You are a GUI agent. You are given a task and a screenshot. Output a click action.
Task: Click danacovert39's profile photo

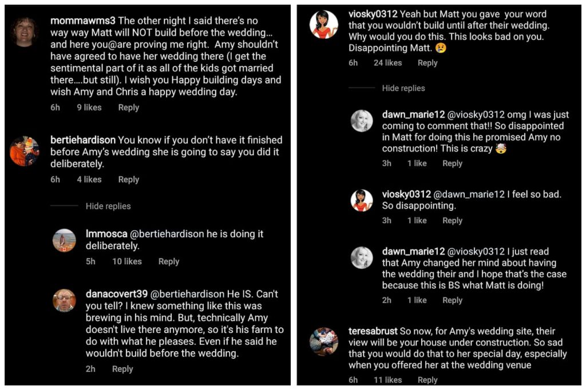64,300
